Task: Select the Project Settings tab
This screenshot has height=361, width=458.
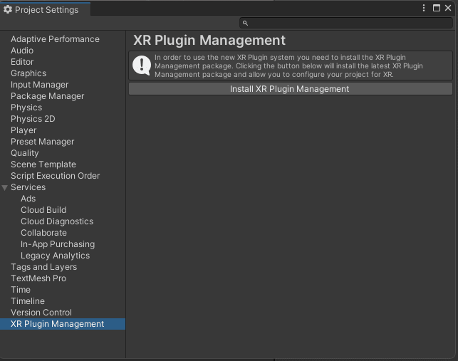Action: pyautogui.click(x=46, y=9)
